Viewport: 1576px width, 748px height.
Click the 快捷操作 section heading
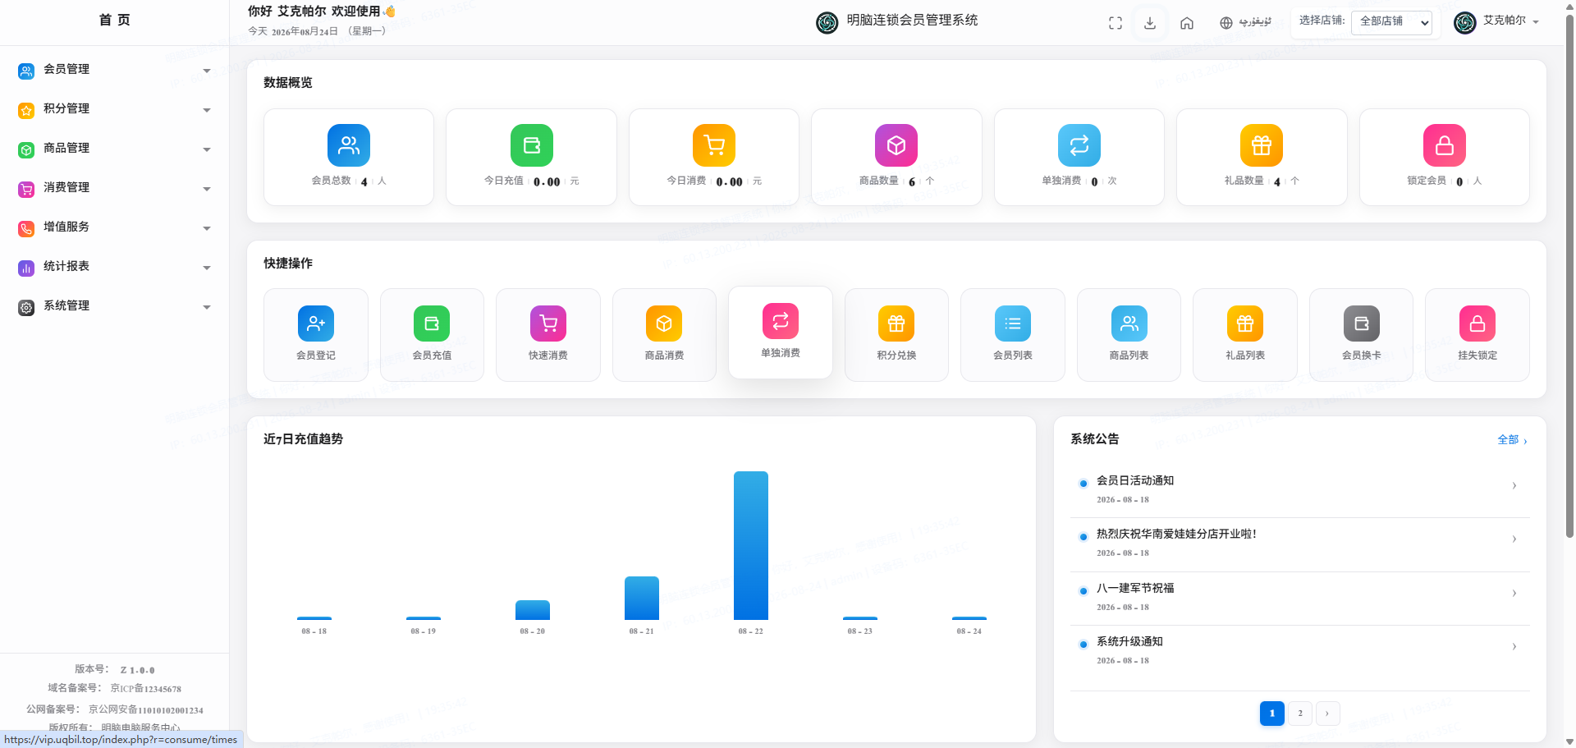[x=287, y=264]
